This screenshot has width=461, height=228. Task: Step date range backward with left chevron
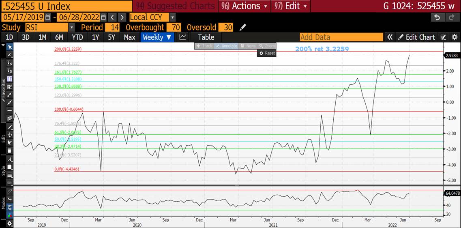point(113,17)
